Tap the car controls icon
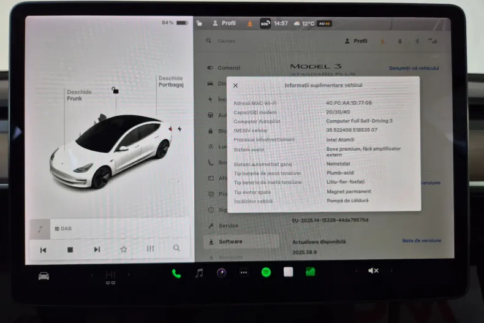484x323 pixels. click(x=44, y=276)
